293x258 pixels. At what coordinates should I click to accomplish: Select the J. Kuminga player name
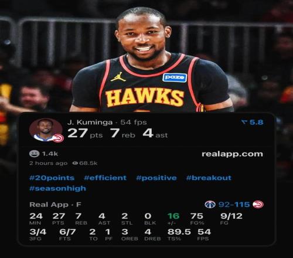pos(90,123)
